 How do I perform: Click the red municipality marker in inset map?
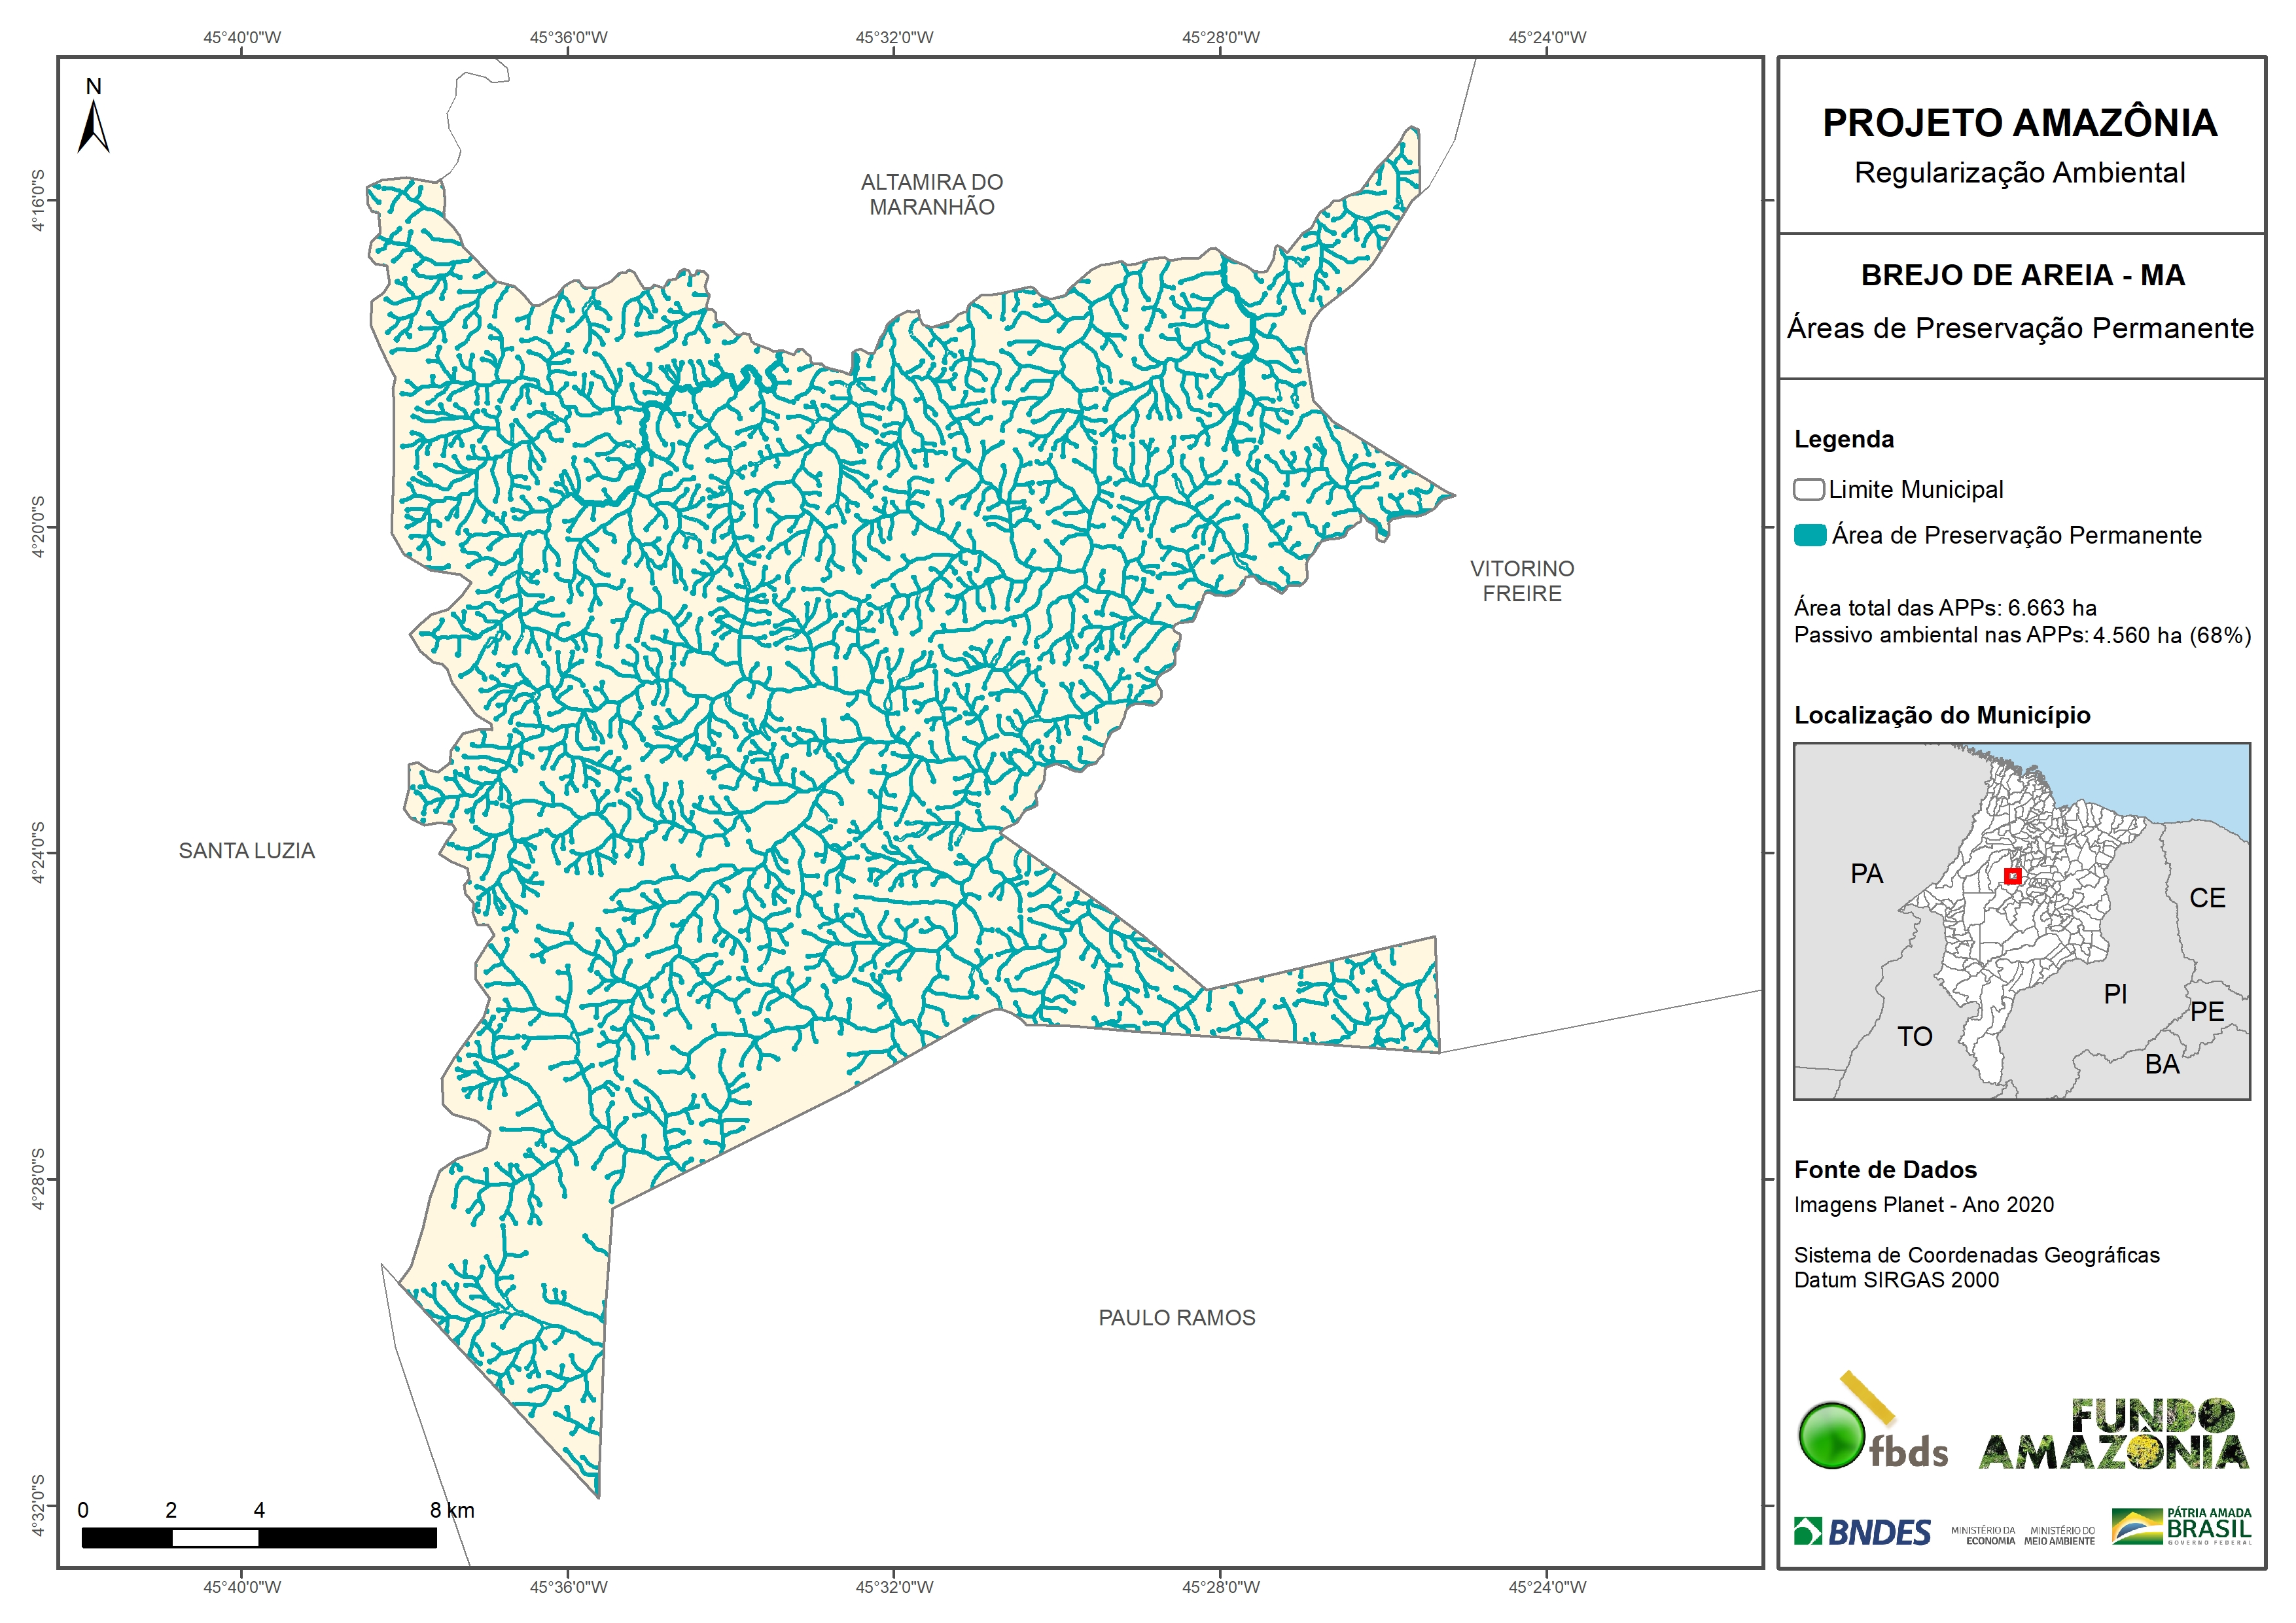click(x=2013, y=876)
